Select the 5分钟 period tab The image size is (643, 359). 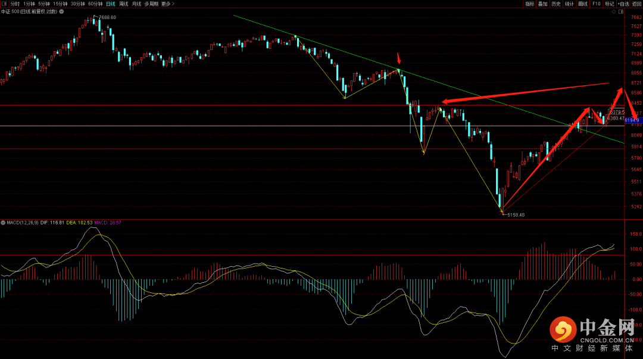[44, 4]
